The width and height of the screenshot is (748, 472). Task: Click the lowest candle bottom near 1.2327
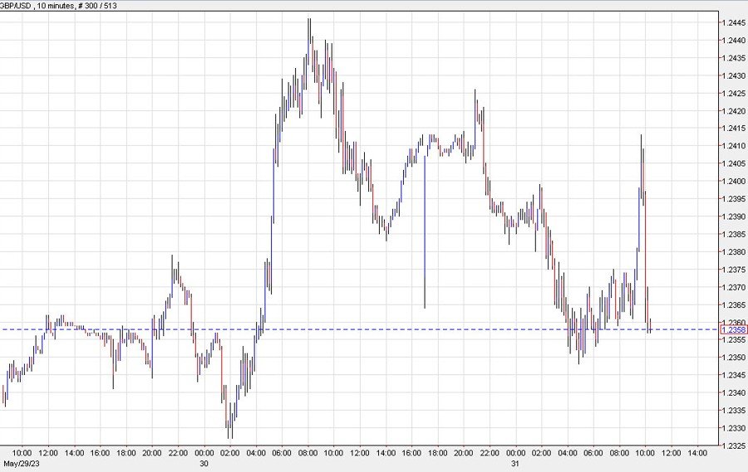(x=229, y=436)
